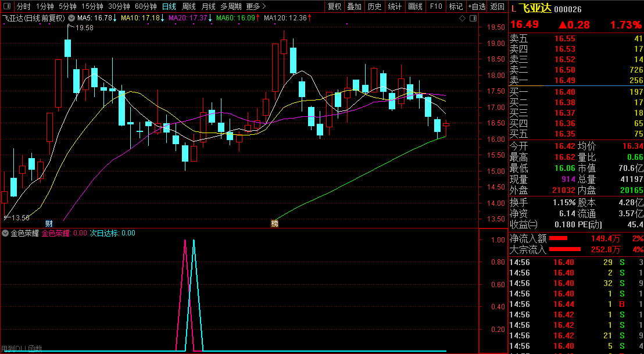The width and height of the screenshot is (644, 354).
Task: Open the 统计 statistics button
Action: 395,6
